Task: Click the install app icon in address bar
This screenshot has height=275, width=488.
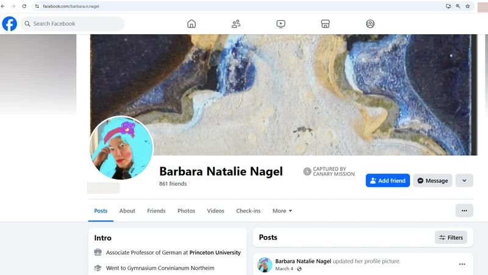Action: point(448,6)
